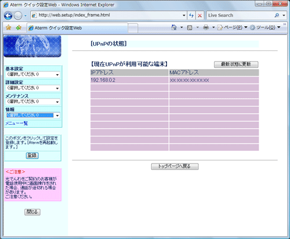
Task: Open the メンテナンス dropdown list
Action: tap(32, 102)
